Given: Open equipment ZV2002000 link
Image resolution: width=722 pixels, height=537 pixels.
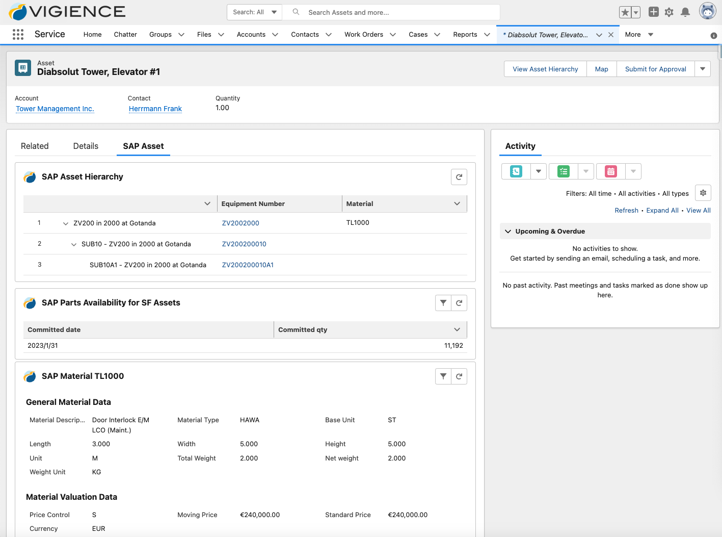Looking at the screenshot, I should (240, 223).
